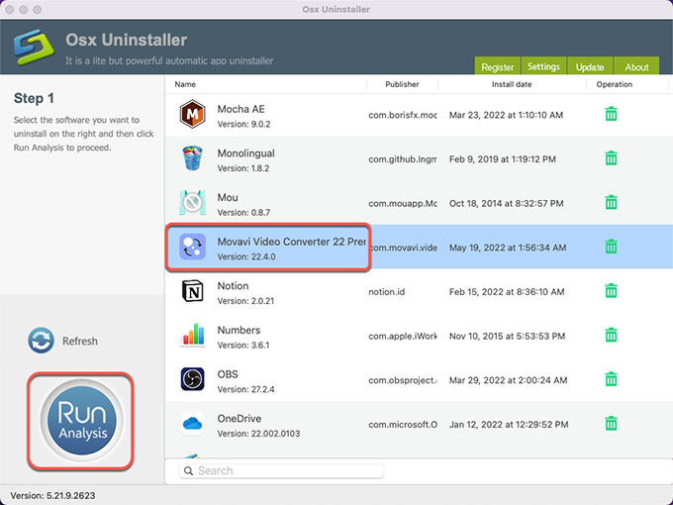Click publisher com.github.Ingm cell
Viewport: 673px width, 505px height.
tap(403, 159)
